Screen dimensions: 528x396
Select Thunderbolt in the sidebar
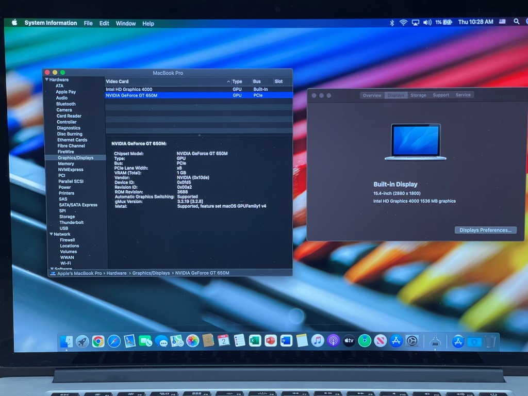pos(71,223)
